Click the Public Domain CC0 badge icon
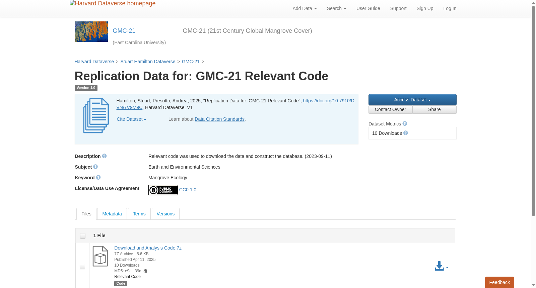 (163, 190)
